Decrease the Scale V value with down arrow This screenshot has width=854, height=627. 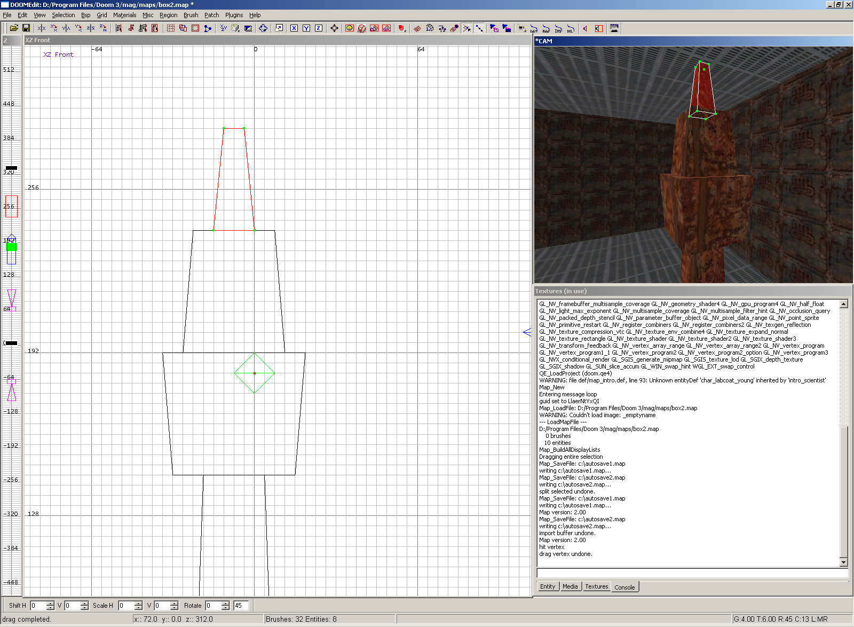(x=174, y=608)
